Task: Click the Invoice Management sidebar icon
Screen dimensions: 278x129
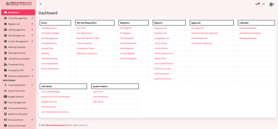Action: [x=5, y=41]
